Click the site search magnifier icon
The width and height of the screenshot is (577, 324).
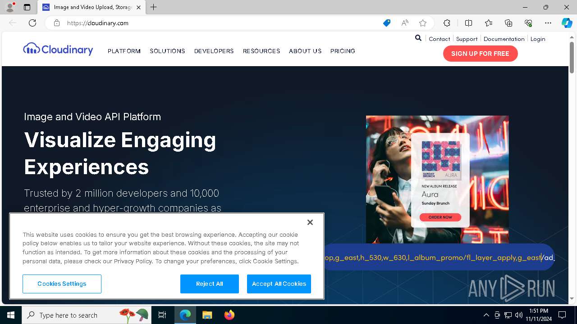(418, 38)
